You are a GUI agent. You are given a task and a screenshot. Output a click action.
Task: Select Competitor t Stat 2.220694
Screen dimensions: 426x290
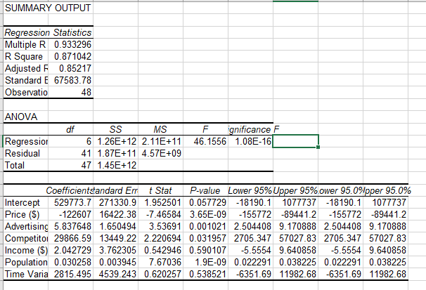tap(160, 238)
